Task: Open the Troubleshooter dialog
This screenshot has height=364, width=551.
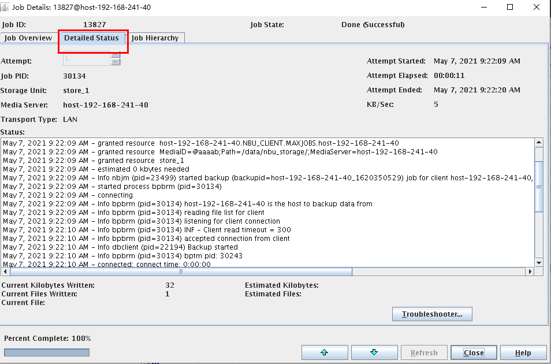Action: [x=432, y=314]
